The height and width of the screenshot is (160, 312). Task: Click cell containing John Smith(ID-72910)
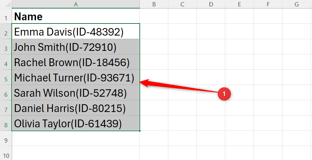76,47
